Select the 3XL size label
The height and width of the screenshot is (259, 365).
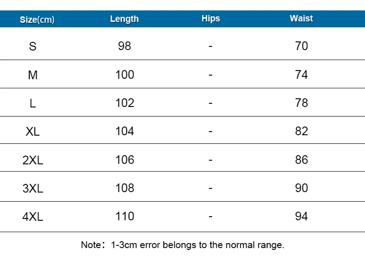point(32,188)
